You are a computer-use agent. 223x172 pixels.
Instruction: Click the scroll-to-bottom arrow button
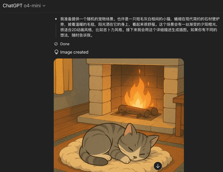158,166
